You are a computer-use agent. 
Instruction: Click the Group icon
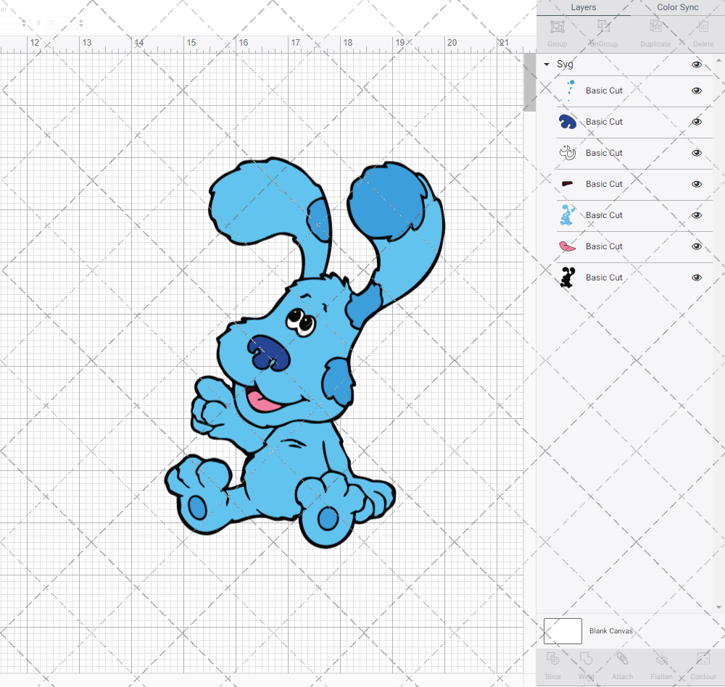click(x=557, y=27)
